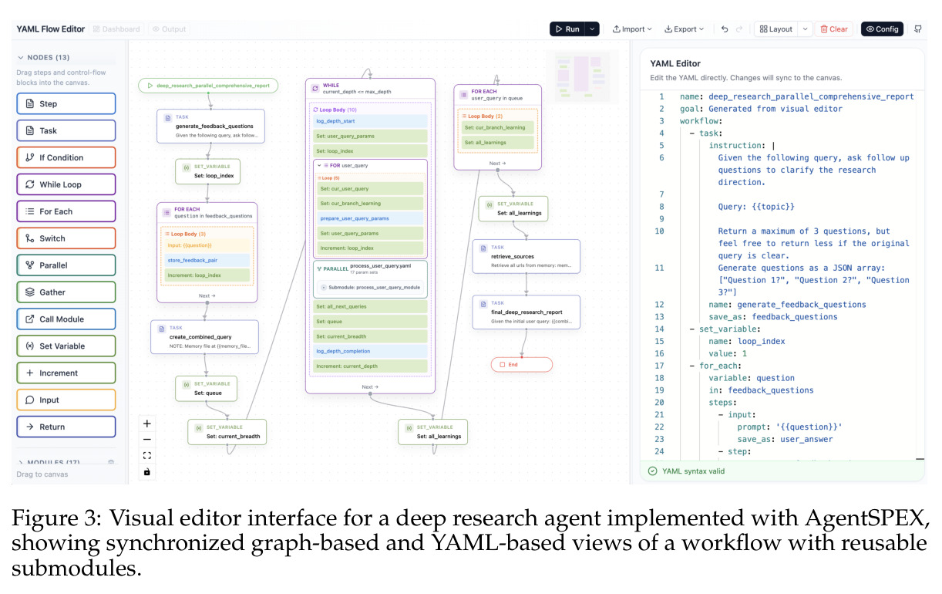
Task: Pick the Parallel node block
Action: [66, 265]
